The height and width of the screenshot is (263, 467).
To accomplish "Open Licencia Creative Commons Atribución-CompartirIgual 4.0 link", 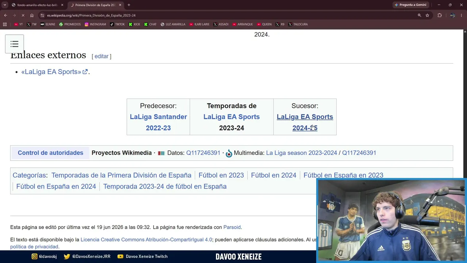I will 146,240.
